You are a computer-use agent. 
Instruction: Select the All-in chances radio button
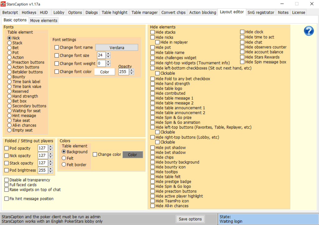click(9, 125)
